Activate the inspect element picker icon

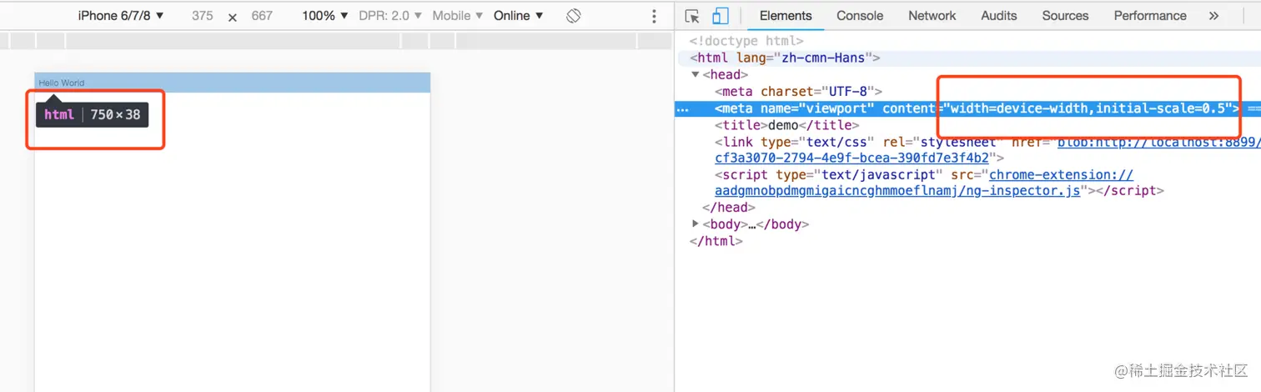[692, 16]
